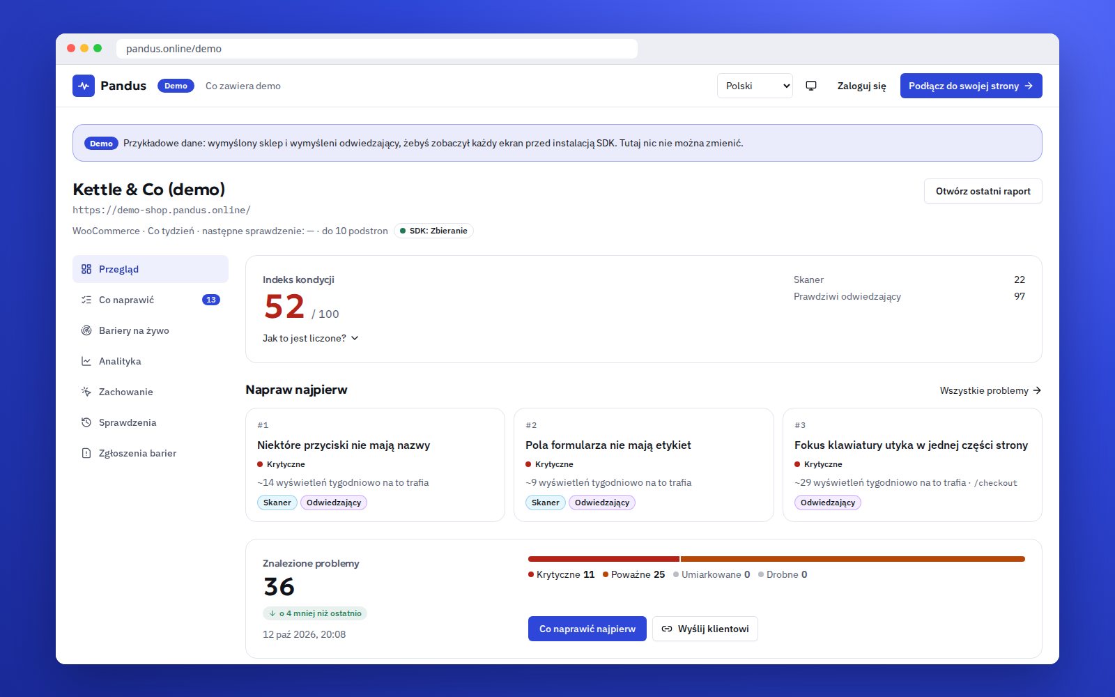1115x697 pixels.
Task: Click the o 4 mniej niż ostatnio badge
Action: (315, 613)
